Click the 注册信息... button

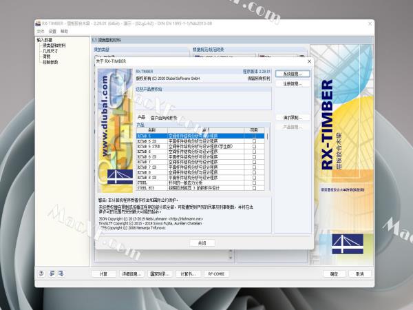(293, 84)
